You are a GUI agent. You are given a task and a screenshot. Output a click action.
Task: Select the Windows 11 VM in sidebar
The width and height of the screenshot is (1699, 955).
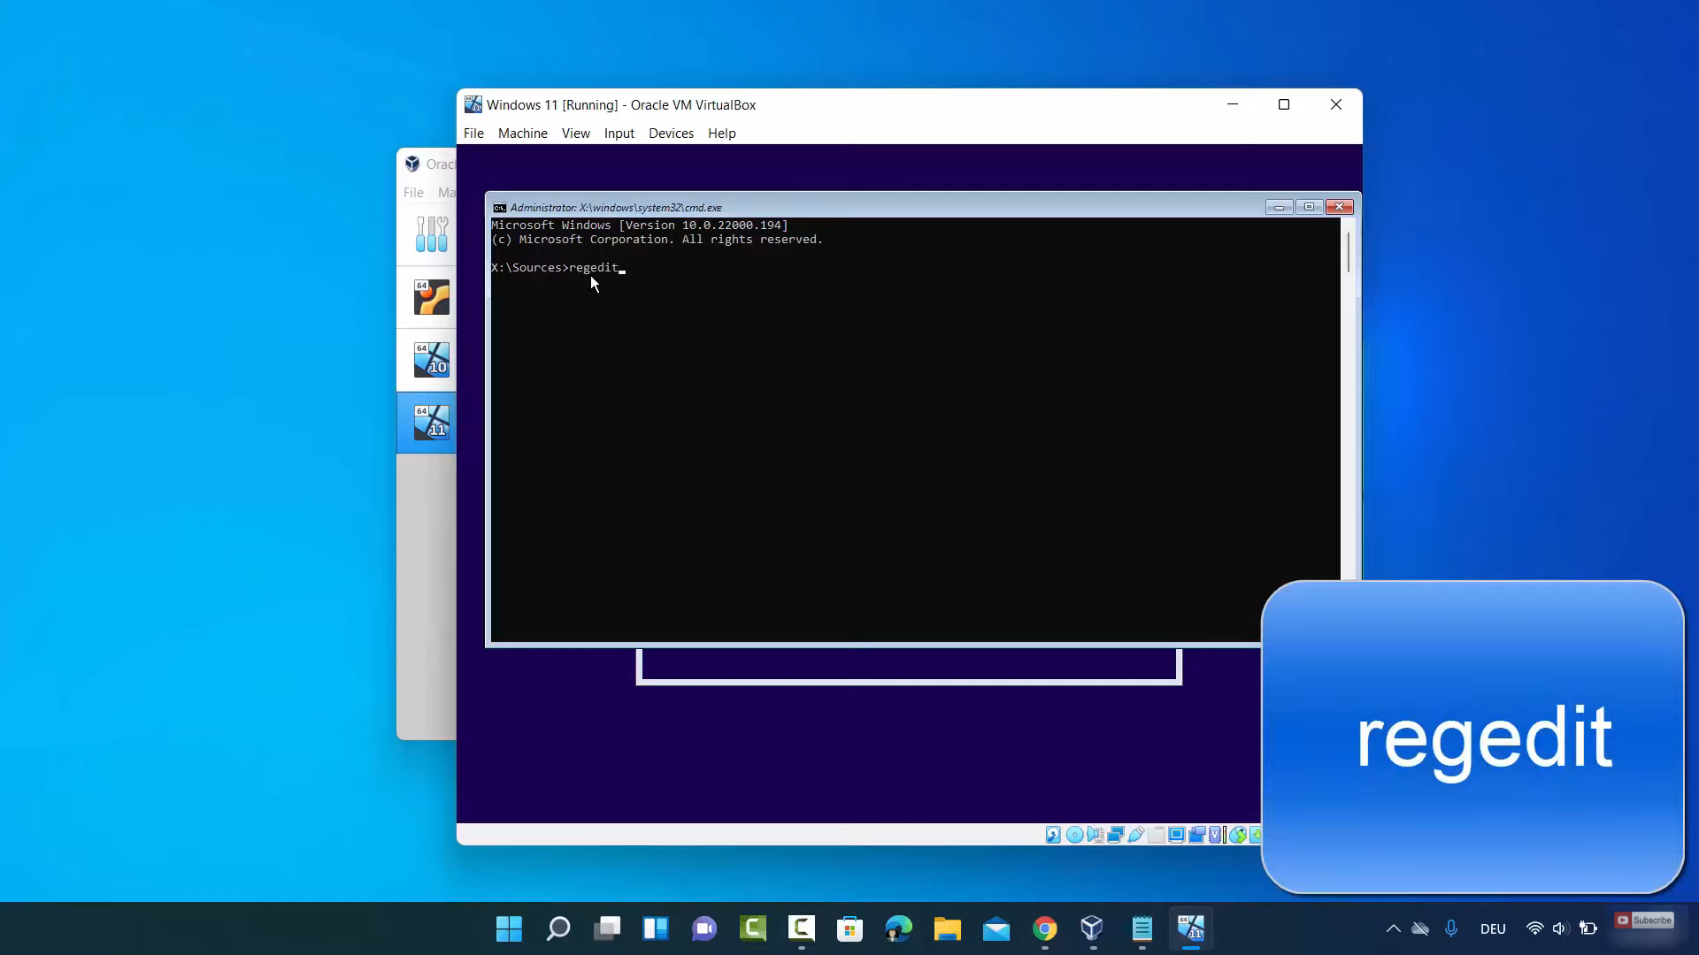pos(431,423)
